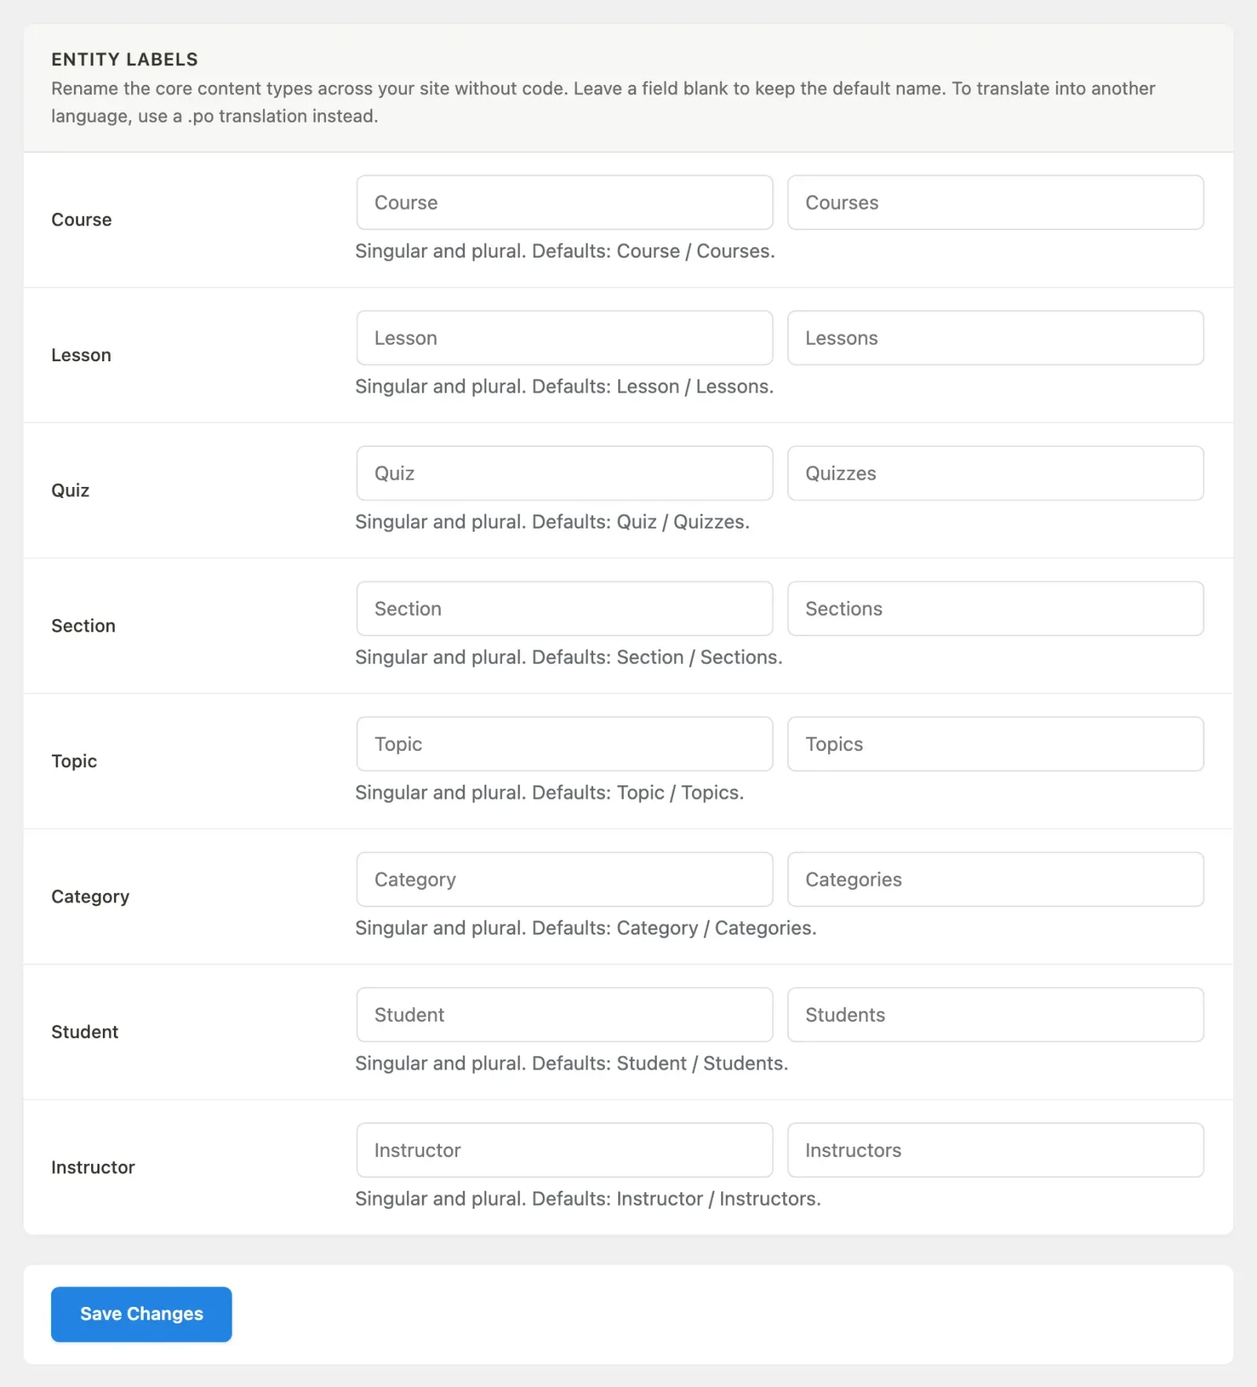Click the Categories plural input
The image size is (1257, 1387).
995,880
